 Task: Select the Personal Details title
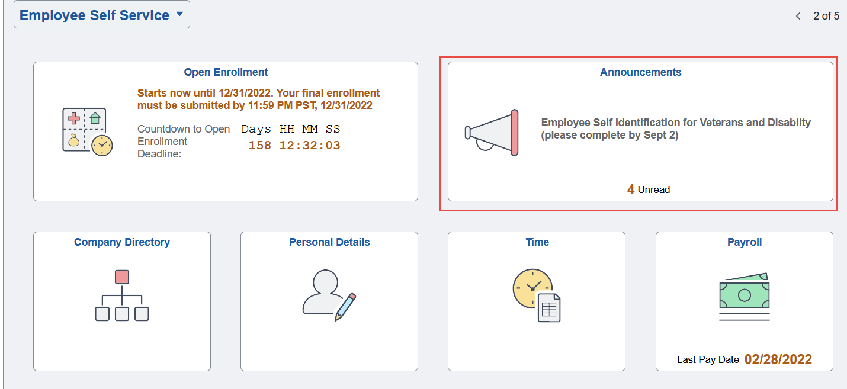(x=329, y=242)
